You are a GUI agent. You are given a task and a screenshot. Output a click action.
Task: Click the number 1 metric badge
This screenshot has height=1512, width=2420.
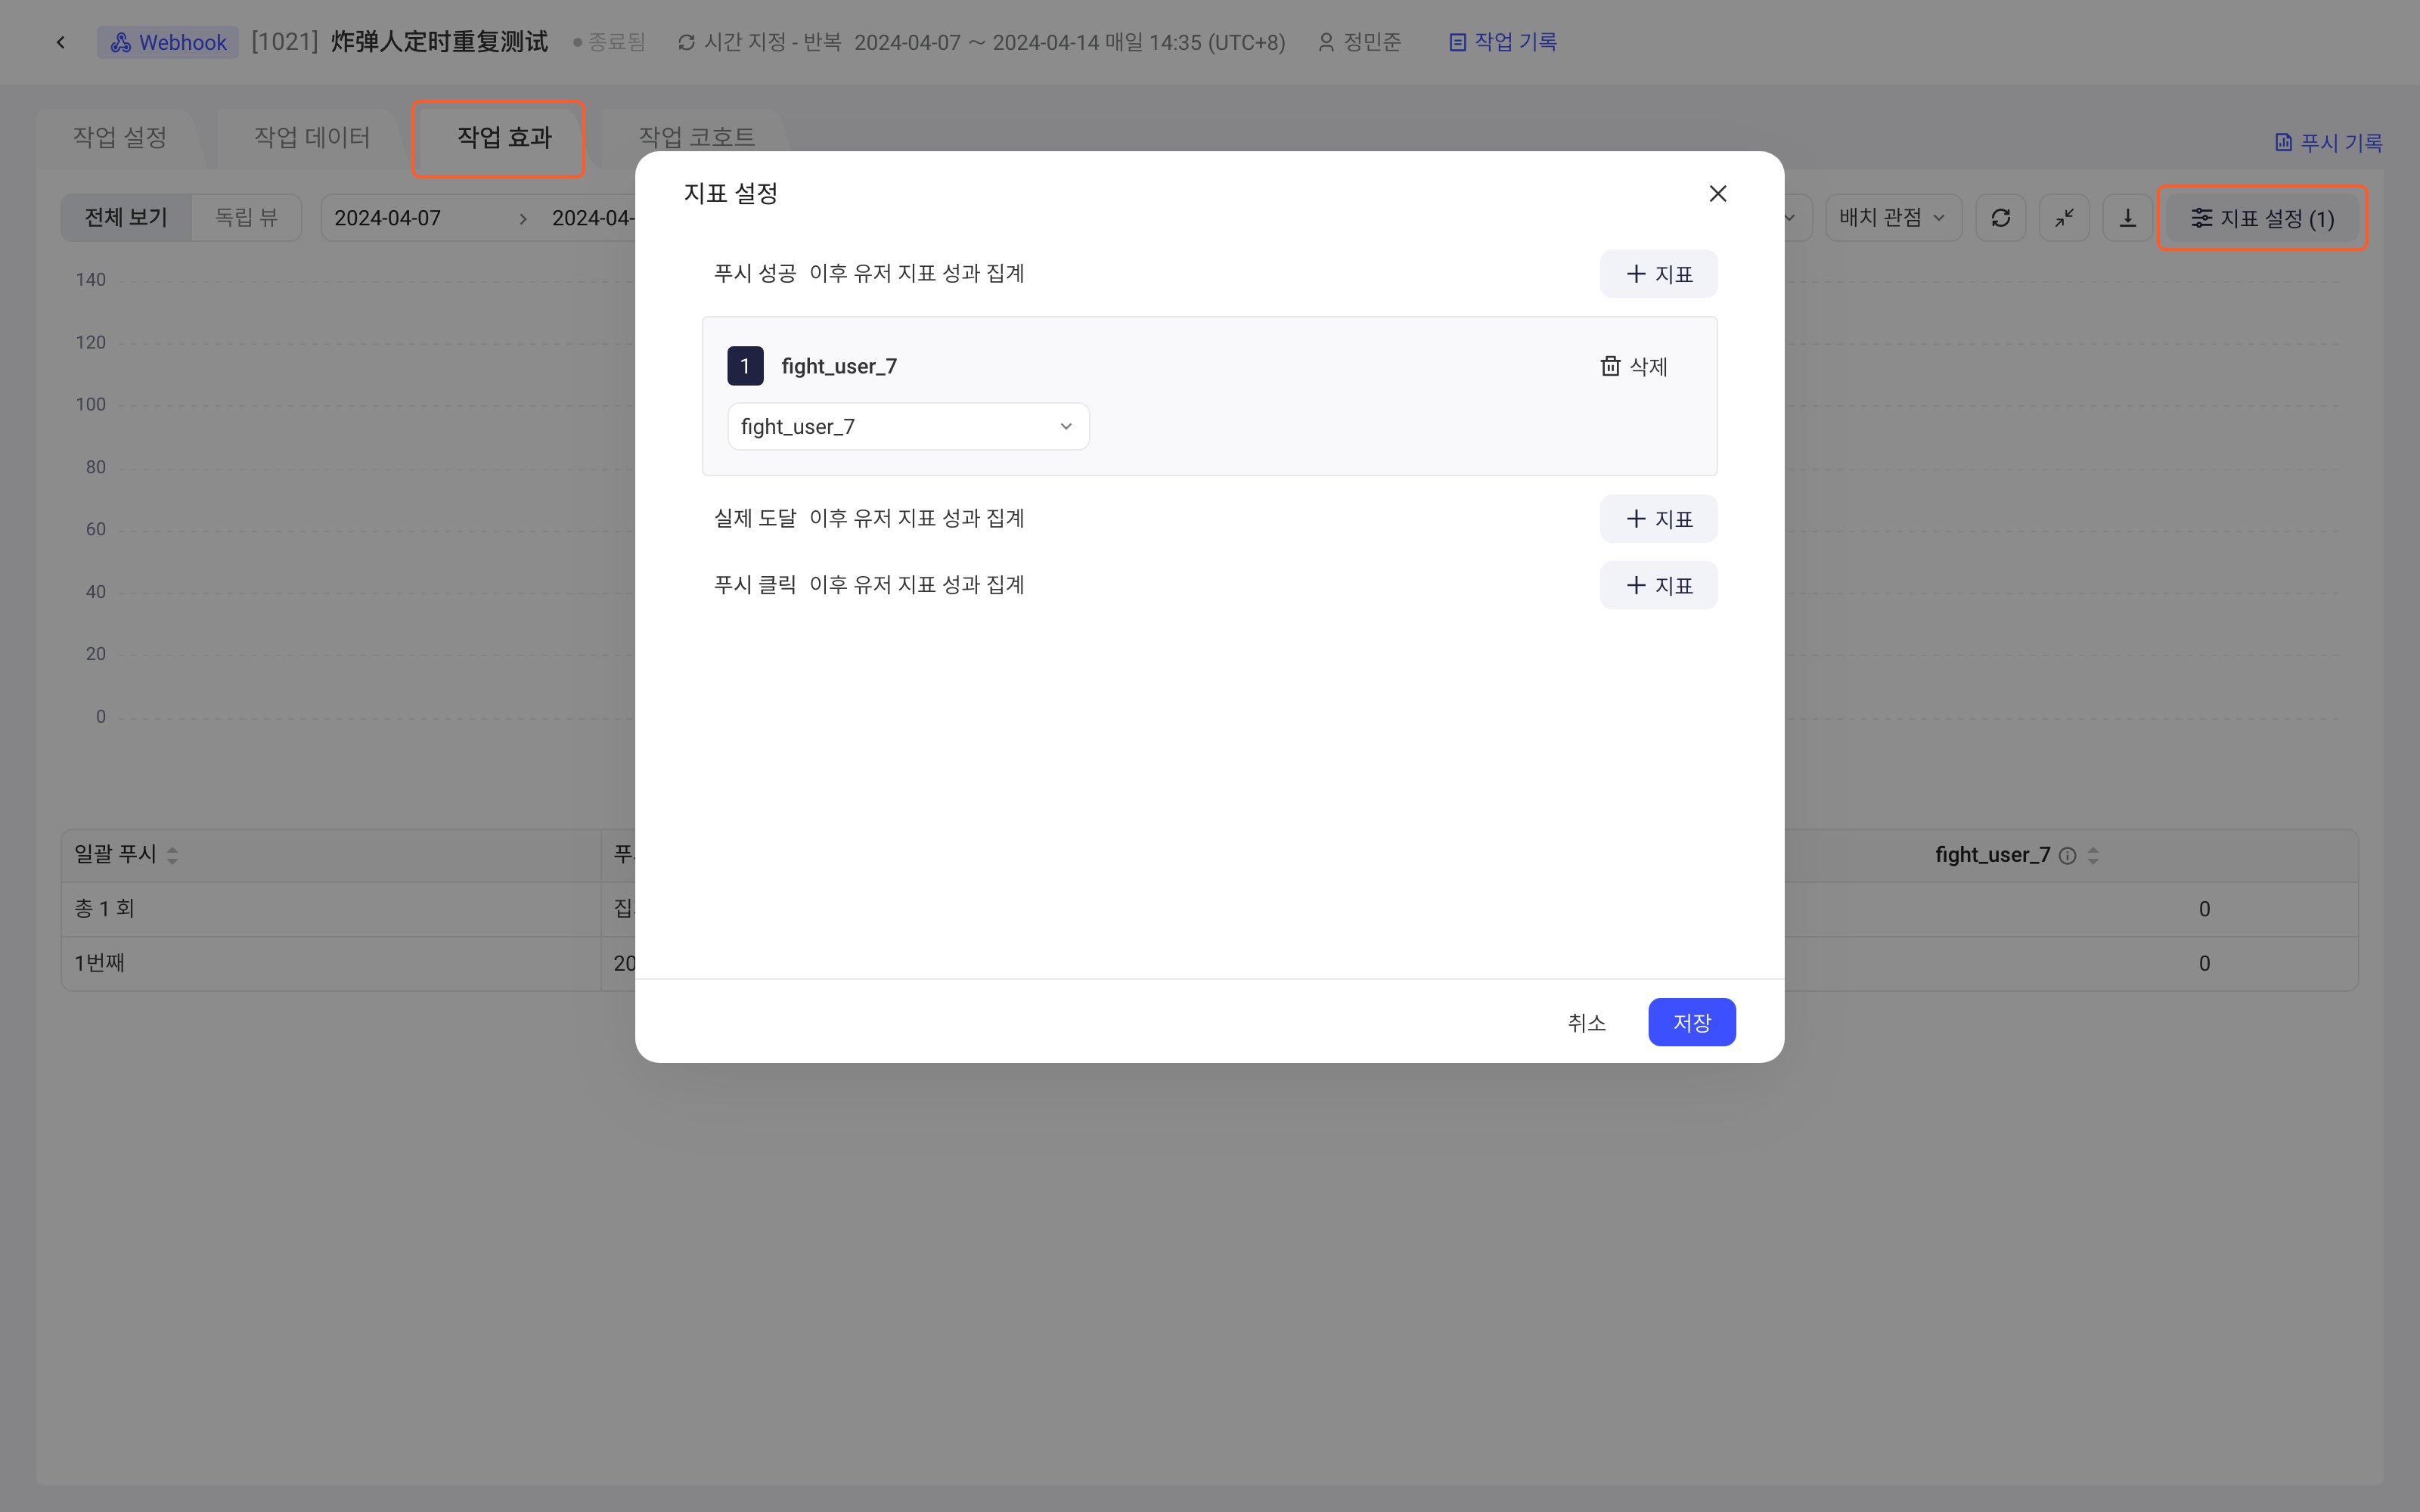click(744, 366)
